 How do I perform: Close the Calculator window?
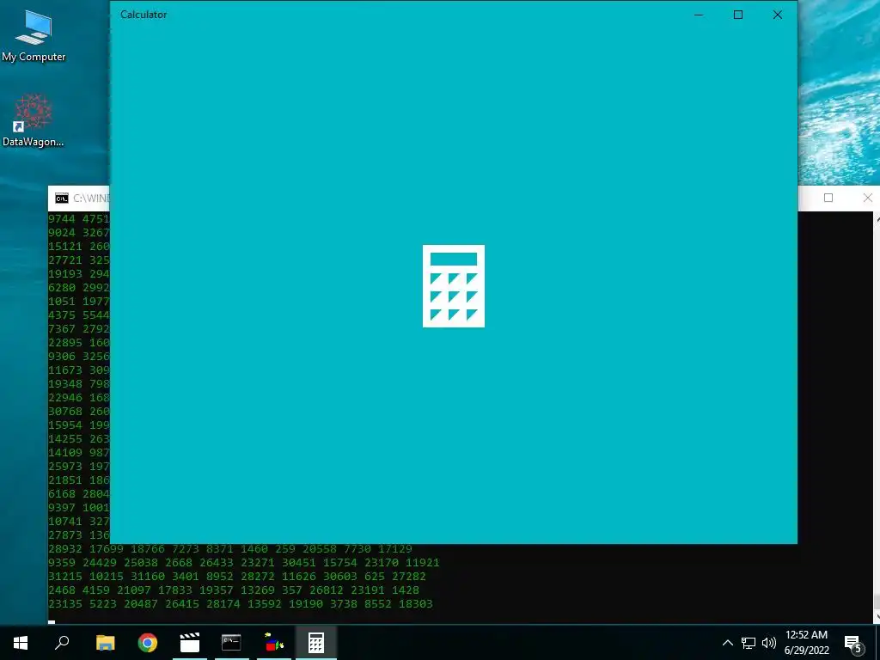[777, 15]
